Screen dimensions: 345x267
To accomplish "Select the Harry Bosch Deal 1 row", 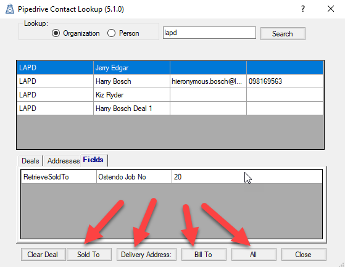I will coord(170,109).
